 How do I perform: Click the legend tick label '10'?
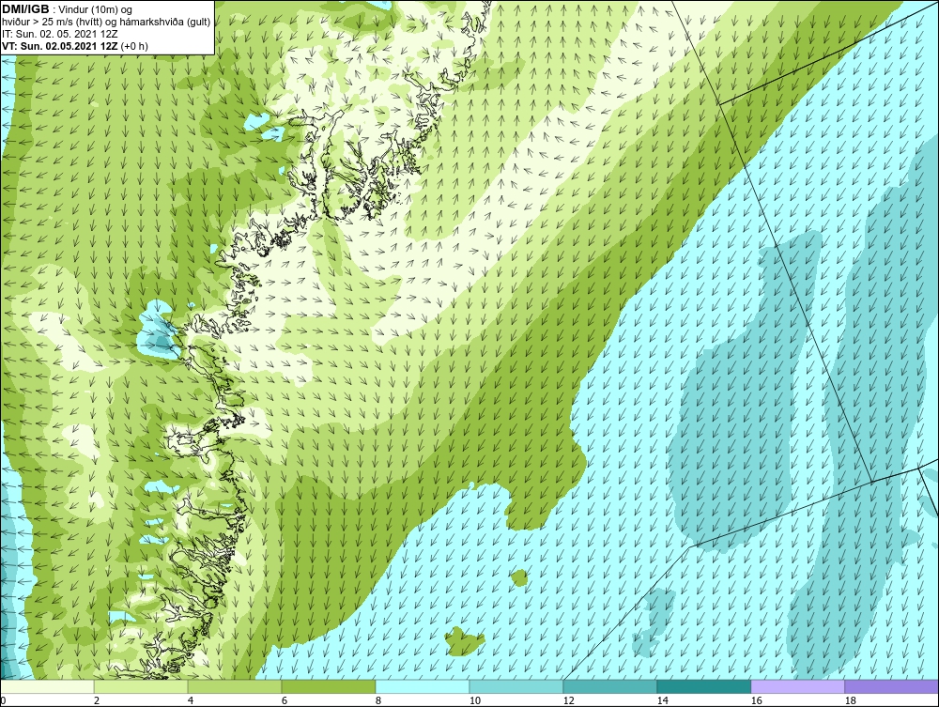click(474, 700)
